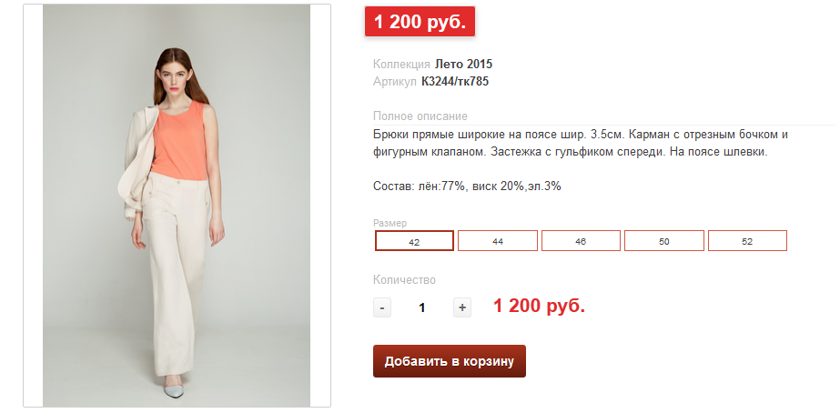The image size is (840, 413).
Task: Click the composition line starting with Состав
Action: click(467, 186)
